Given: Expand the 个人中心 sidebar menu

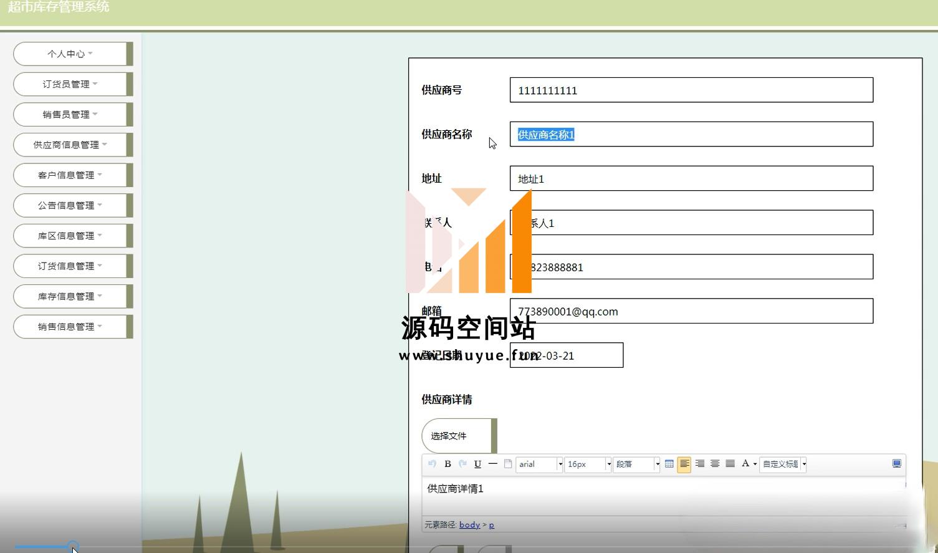Looking at the screenshot, I should pyautogui.click(x=73, y=54).
